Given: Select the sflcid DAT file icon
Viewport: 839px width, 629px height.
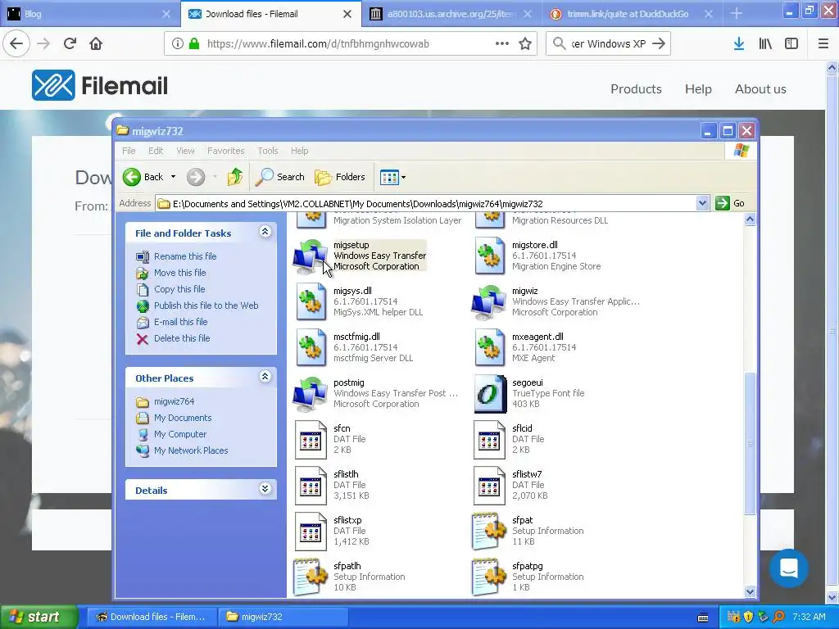Looking at the screenshot, I should click(x=489, y=440).
